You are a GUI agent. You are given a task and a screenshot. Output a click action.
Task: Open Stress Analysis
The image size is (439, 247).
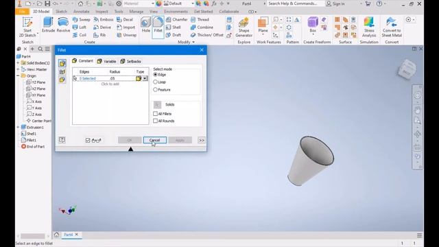click(369, 27)
